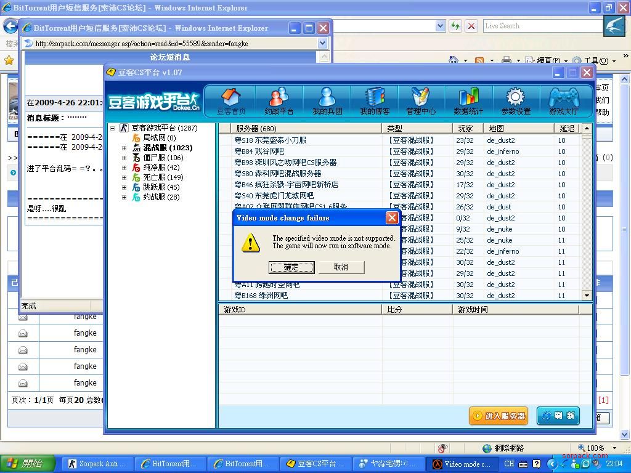
Task: Select 局域网 (0) in server tree
Action: pyautogui.click(x=159, y=138)
